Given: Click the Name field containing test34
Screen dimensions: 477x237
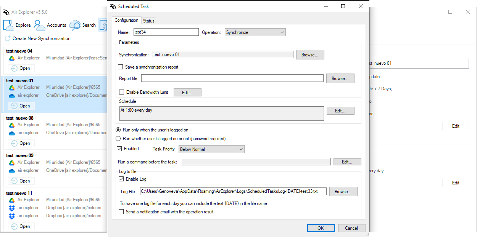Looking at the screenshot, I should (x=166, y=32).
